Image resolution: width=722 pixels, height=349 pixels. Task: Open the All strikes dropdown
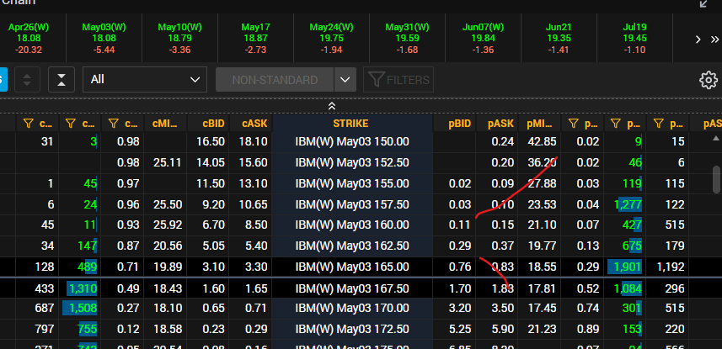(x=145, y=80)
